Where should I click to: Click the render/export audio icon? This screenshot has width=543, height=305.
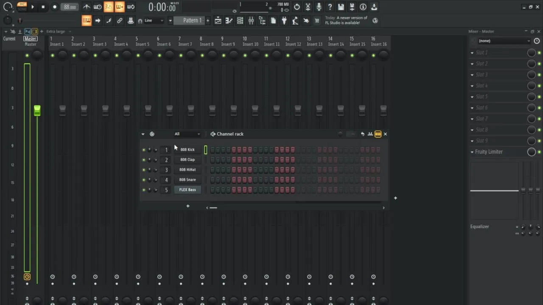(x=352, y=7)
